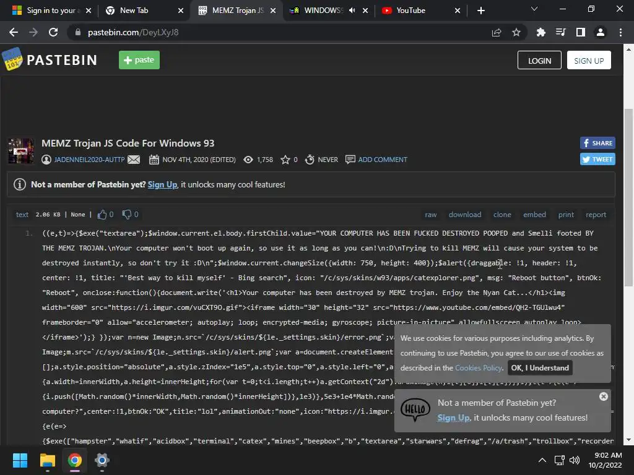Switch to the 'Sign in to your' tab
This screenshot has height=475, width=634.
click(51, 11)
